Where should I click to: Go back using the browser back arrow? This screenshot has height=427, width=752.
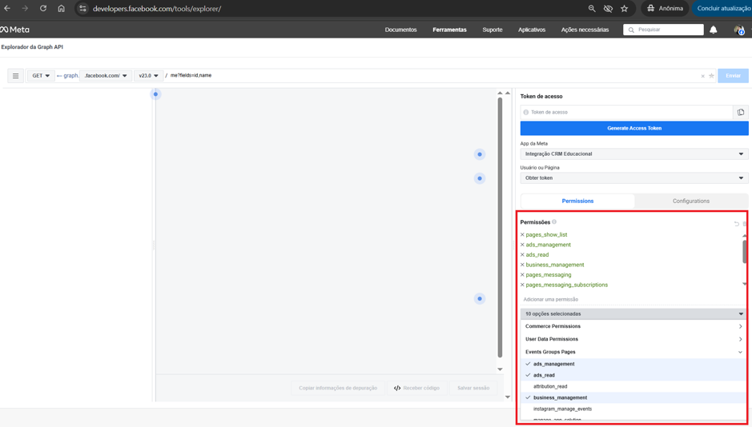6,8
